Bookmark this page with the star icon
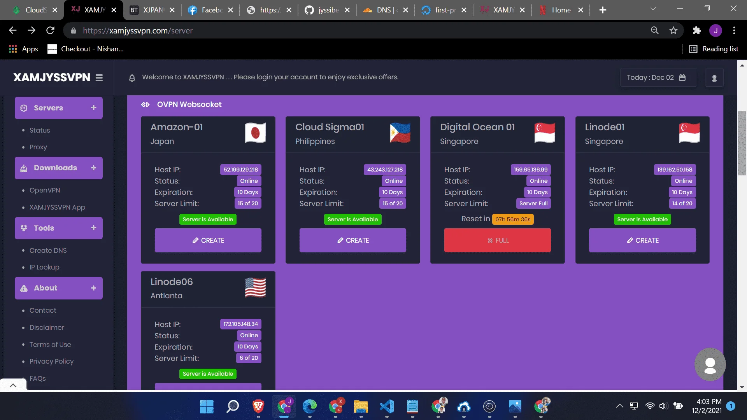This screenshot has height=420, width=747. 673,30
